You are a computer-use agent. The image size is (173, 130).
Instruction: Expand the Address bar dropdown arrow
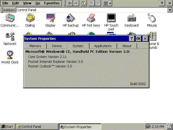tap(170, 10)
